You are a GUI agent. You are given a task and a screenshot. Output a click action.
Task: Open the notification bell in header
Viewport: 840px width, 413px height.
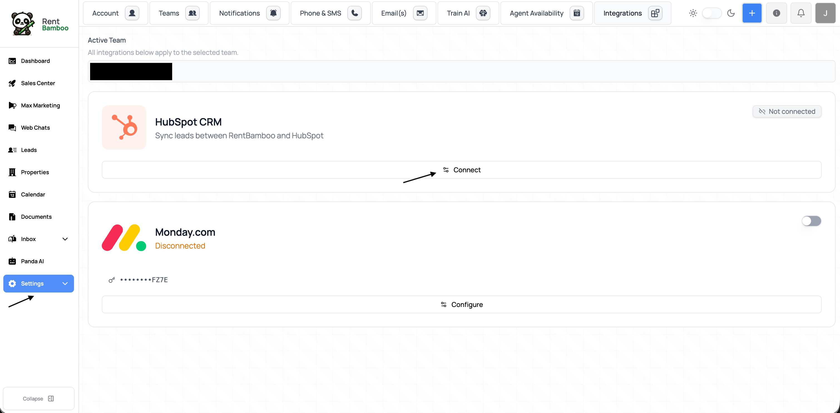[801, 13]
